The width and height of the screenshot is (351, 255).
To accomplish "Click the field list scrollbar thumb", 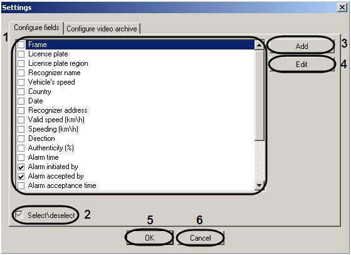I will point(259,95).
